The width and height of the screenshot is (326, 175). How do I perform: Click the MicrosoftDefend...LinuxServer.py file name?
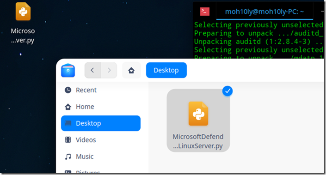pos(198,141)
